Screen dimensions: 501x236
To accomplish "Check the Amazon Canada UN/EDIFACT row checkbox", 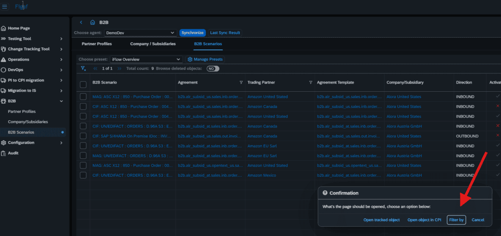I will [83, 126].
